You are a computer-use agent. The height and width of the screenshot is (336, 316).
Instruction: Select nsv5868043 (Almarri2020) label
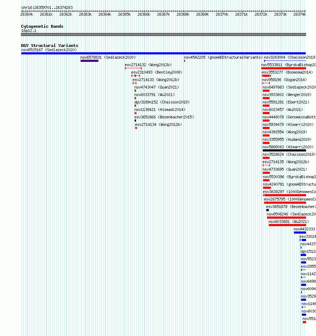pos(288,147)
